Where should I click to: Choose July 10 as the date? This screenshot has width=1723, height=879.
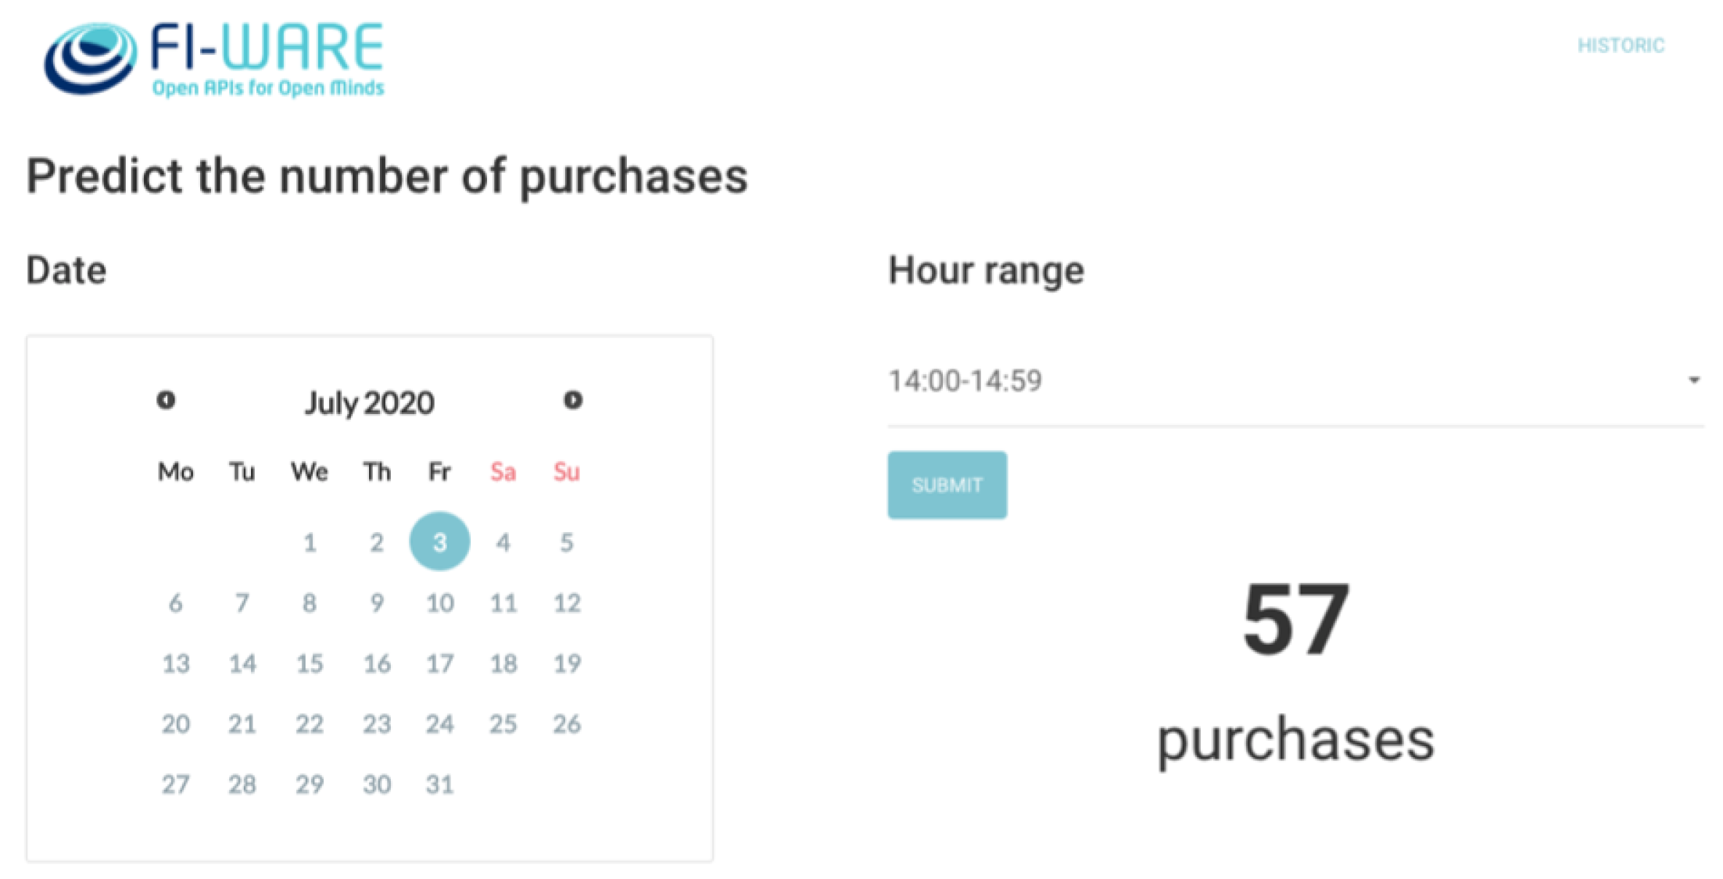439,602
